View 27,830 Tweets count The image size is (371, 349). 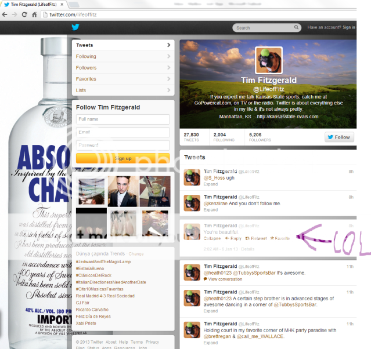[x=192, y=137]
